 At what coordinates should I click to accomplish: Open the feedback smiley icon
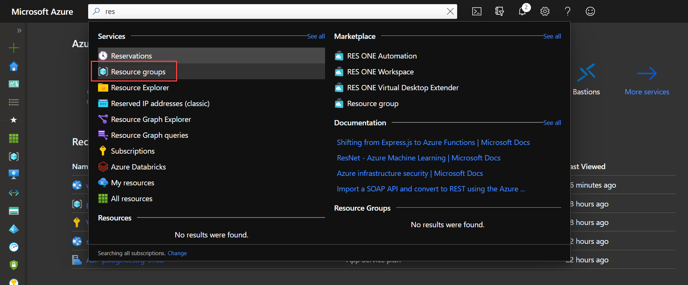click(590, 11)
